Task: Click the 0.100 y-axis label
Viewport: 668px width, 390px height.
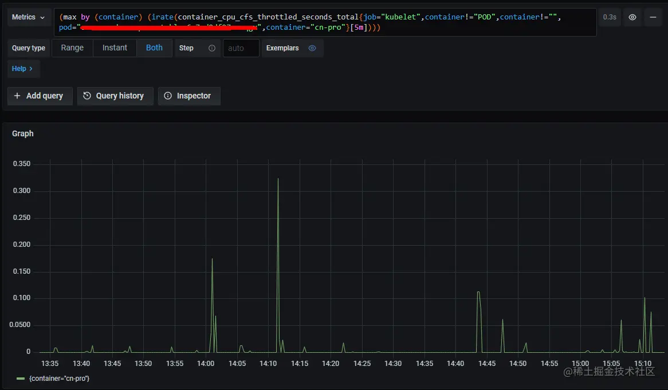Action: click(x=22, y=298)
